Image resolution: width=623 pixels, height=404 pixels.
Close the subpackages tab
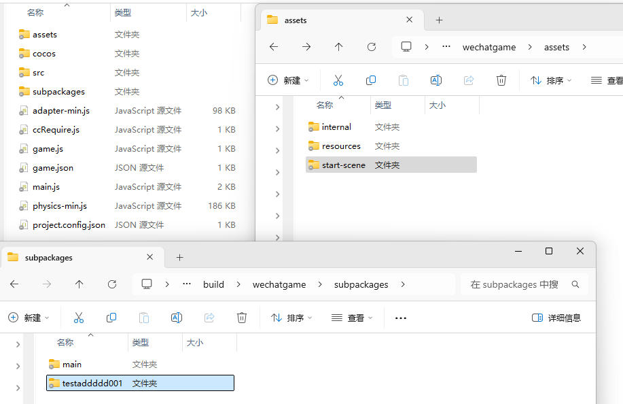(149, 257)
